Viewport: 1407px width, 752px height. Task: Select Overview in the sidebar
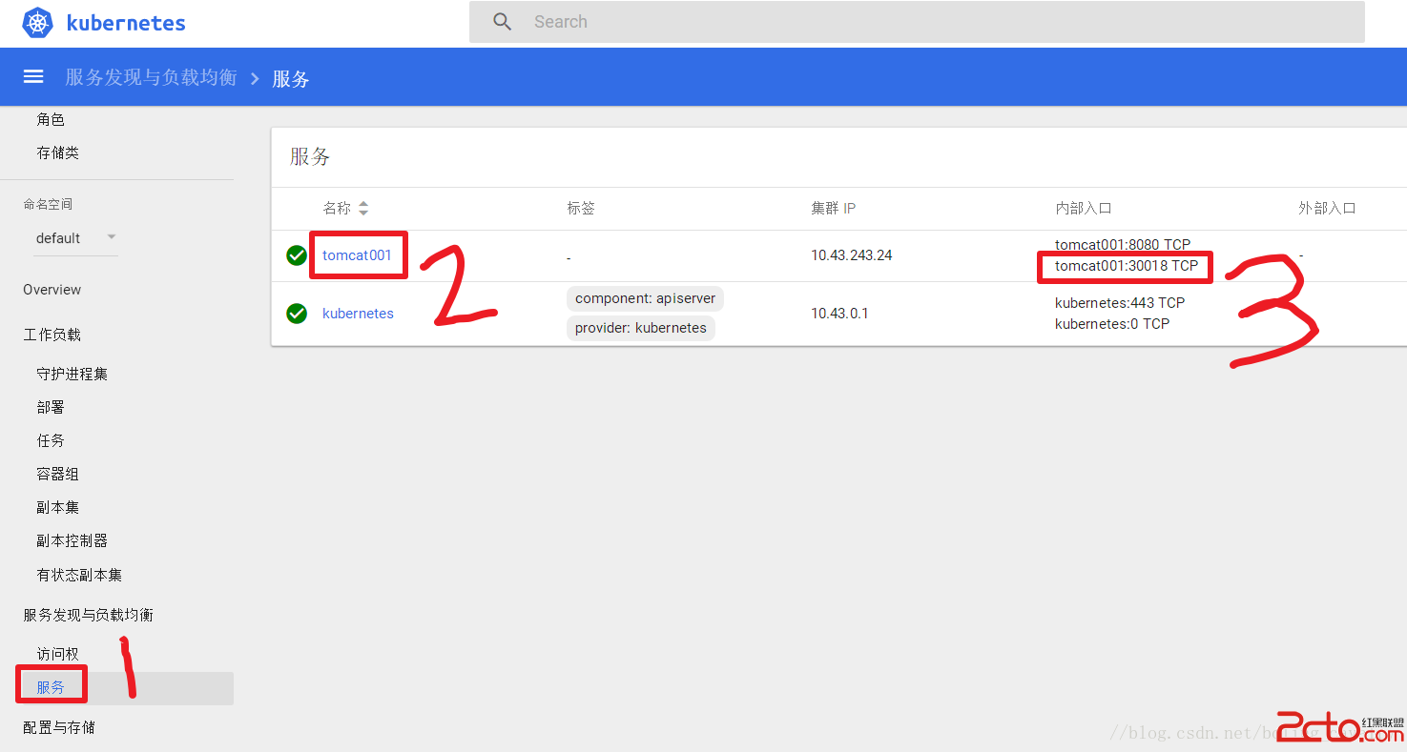52,289
